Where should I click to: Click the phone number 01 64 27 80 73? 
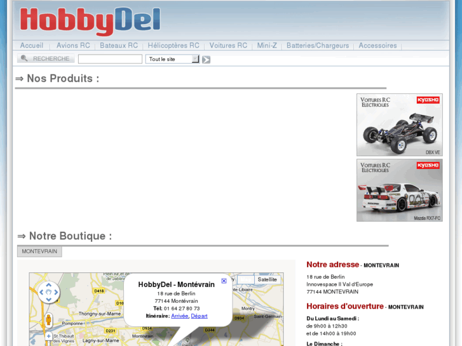(182, 309)
